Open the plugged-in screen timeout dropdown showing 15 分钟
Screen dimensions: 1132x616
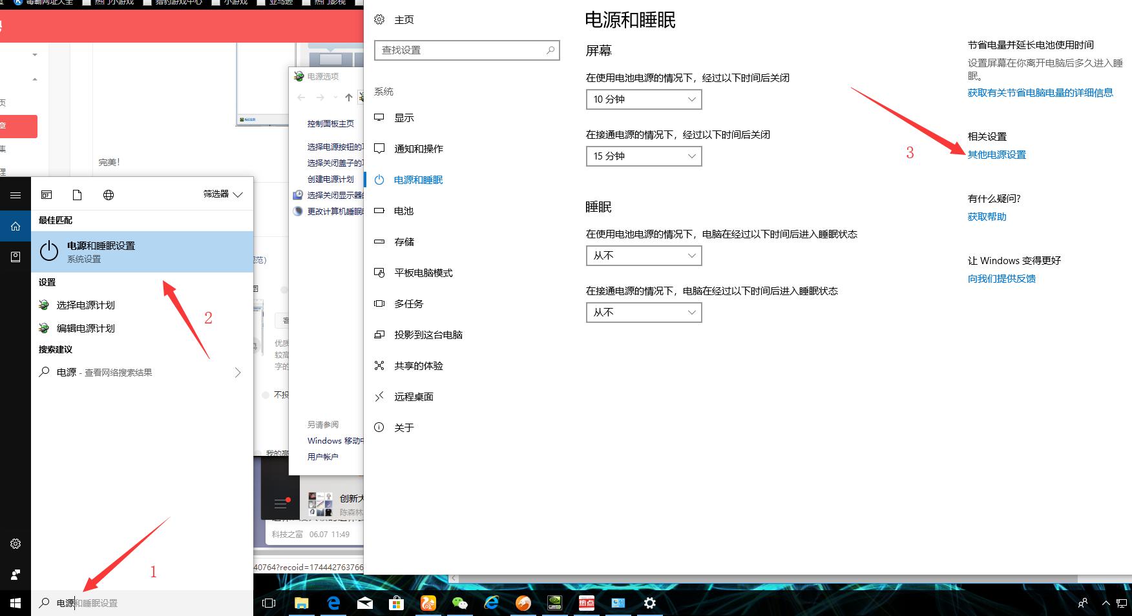tap(642, 156)
